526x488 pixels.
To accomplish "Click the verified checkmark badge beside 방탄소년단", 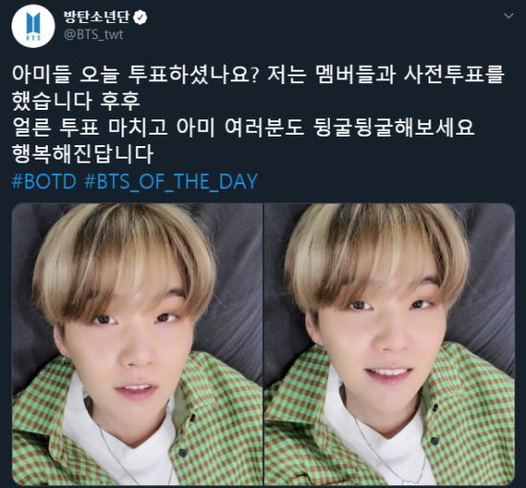I will click(141, 17).
